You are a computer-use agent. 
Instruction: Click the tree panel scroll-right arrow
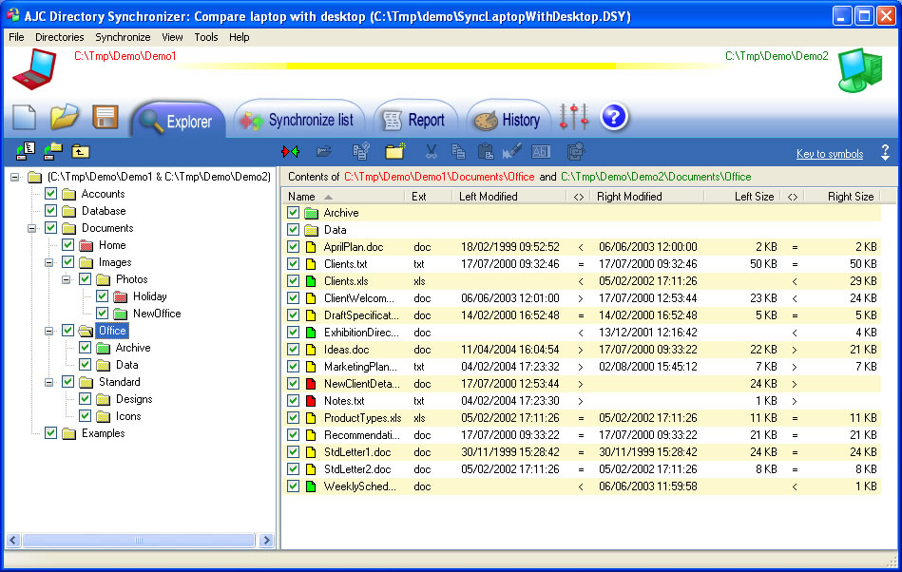266,541
